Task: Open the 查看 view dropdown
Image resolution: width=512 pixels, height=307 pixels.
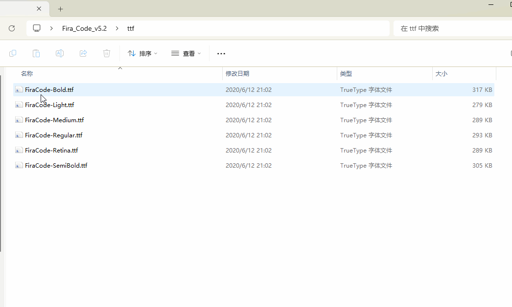Action: 186,53
